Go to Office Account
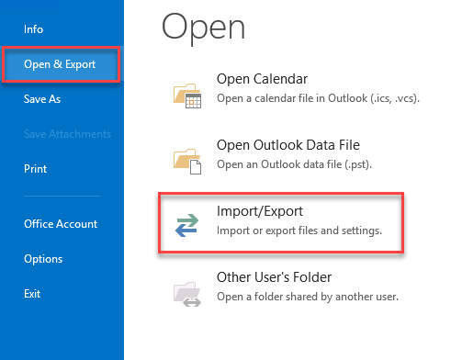The image size is (462, 360). [61, 224]
